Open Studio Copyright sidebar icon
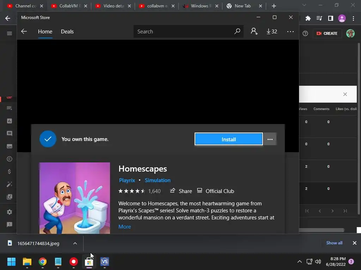The image size is (361, 270). point(10,159)
